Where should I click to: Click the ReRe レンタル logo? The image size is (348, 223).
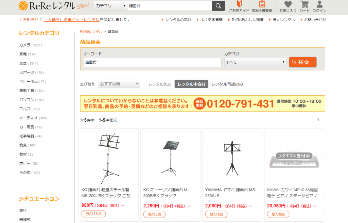pyautogui.click(x=54, y=6)
